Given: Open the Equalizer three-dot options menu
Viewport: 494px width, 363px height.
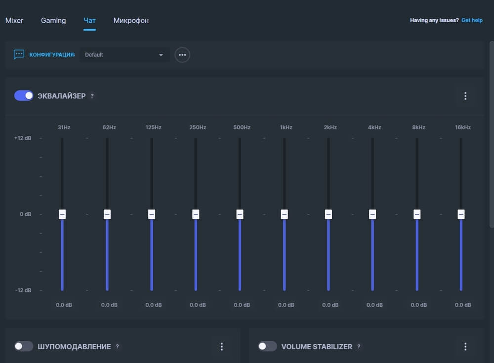Looking at the screenshot, I should pyautogui.click(x=465, y=96).
